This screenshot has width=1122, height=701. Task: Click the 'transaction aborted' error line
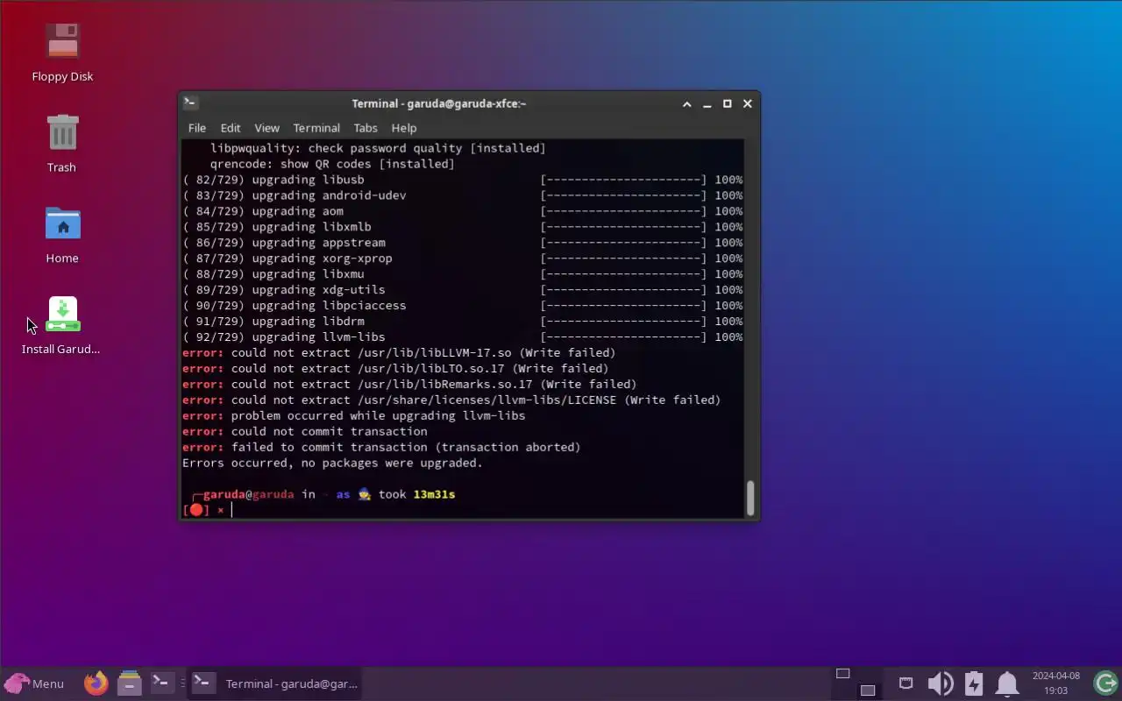pos(381,447)
